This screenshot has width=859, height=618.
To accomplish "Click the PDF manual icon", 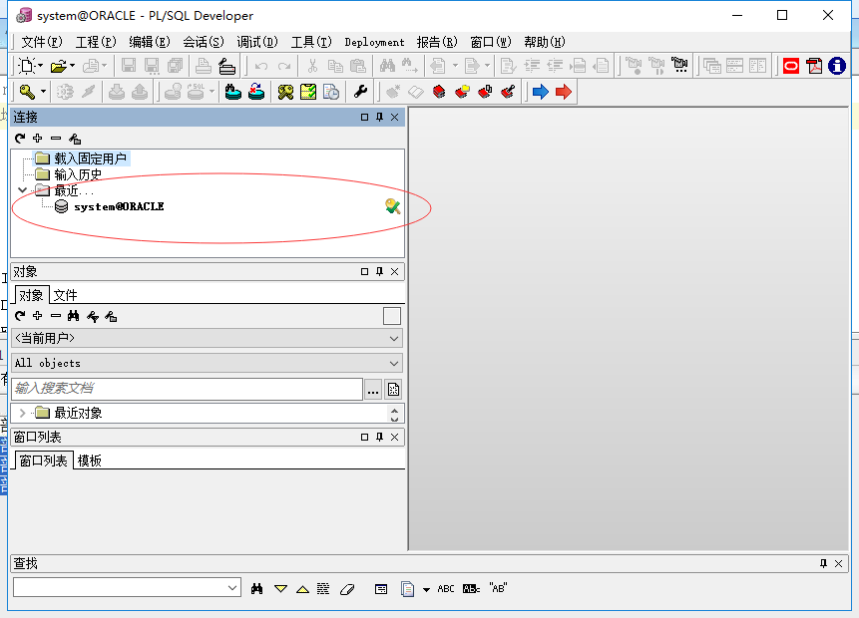I will coord(814,66).
